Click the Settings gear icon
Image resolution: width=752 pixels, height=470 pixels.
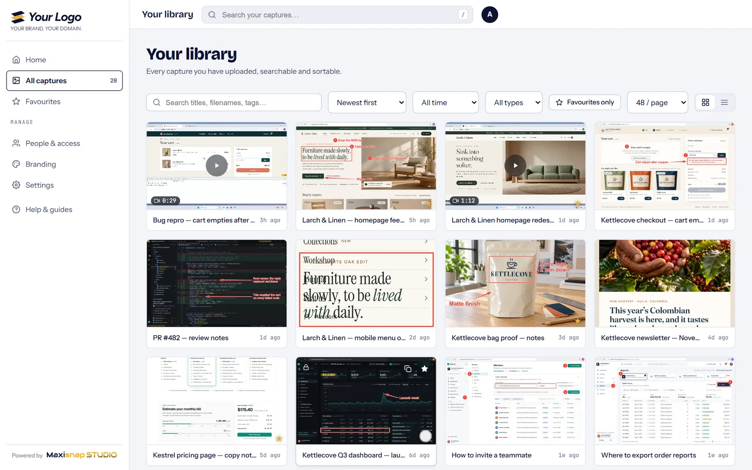coord(16,185)
